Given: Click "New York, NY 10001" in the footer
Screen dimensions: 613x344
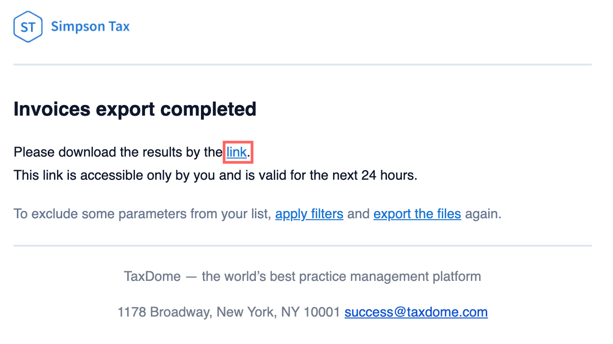Looking at the screenshot, I should (x=279, y=312).
